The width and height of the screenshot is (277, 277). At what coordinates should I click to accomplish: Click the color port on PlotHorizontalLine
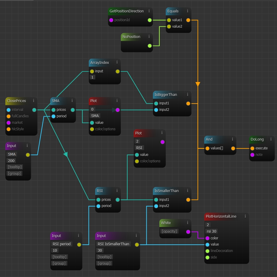point(208,238)
